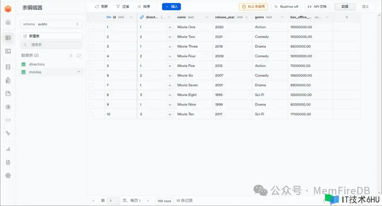Toggle the Realtime off button
The image size is (382, 206).
[x=286, y=7]
